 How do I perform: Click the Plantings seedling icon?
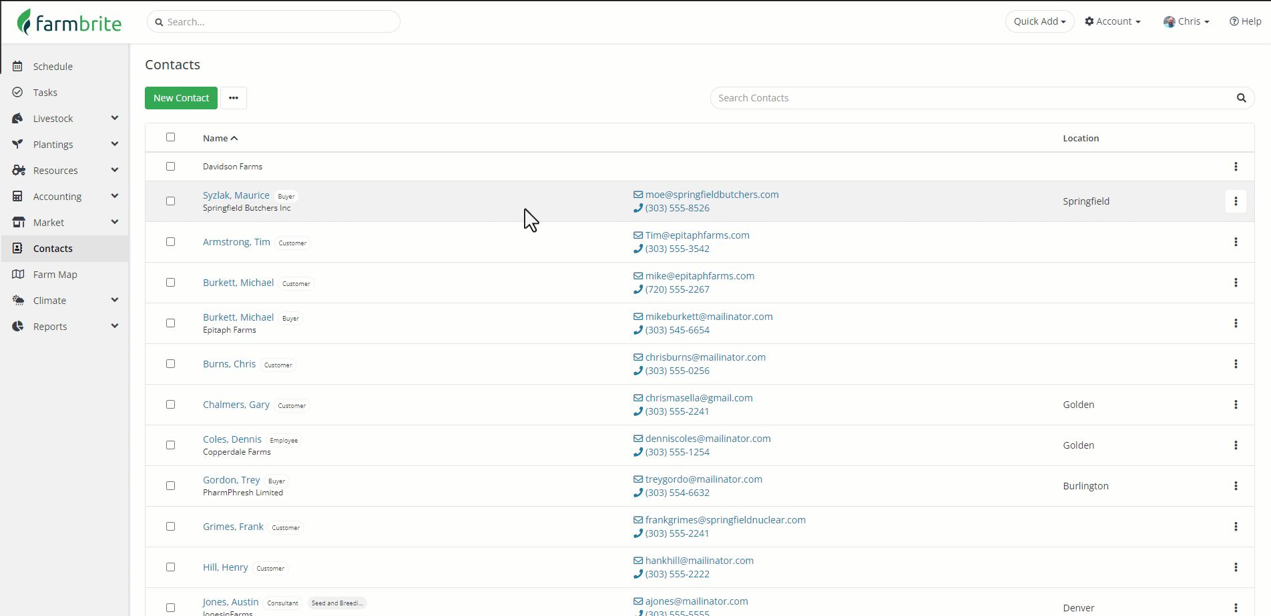pos(18,145)
